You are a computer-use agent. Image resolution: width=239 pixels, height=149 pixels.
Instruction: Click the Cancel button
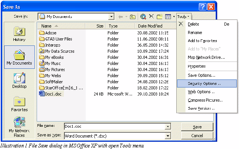(x=197, y=136)
